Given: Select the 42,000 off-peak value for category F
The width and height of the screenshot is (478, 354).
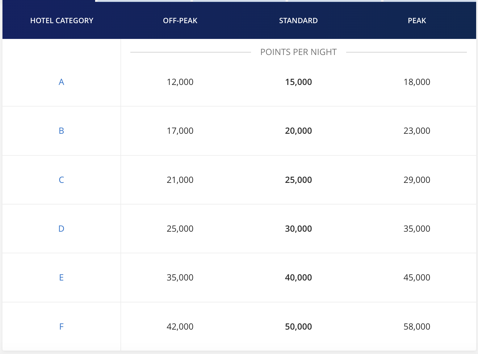Looking at the screenshot, I should [x=180, y=327].
